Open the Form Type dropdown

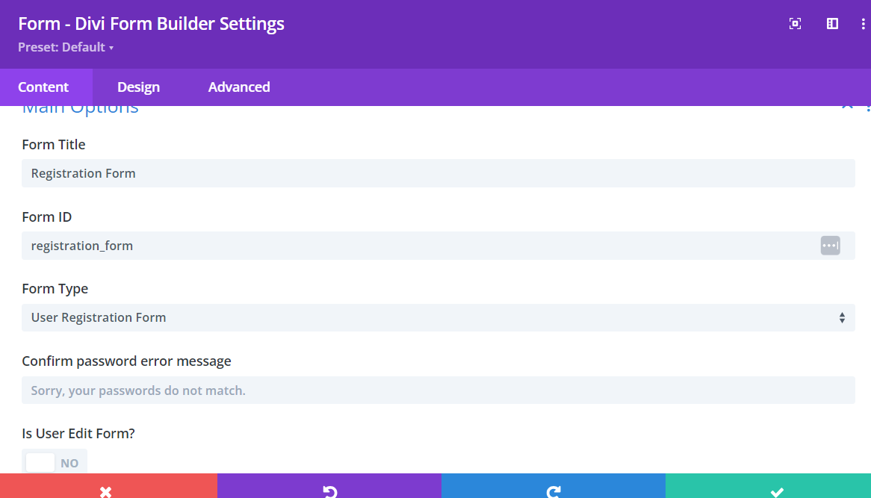tap(438, 317)
